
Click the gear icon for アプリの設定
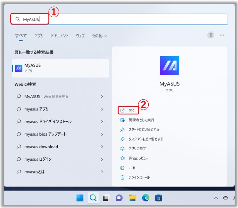pyautogui.click(x=122, y=149)
